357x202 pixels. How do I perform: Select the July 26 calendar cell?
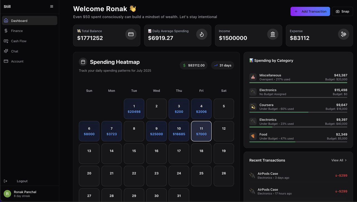coord(224,176)
